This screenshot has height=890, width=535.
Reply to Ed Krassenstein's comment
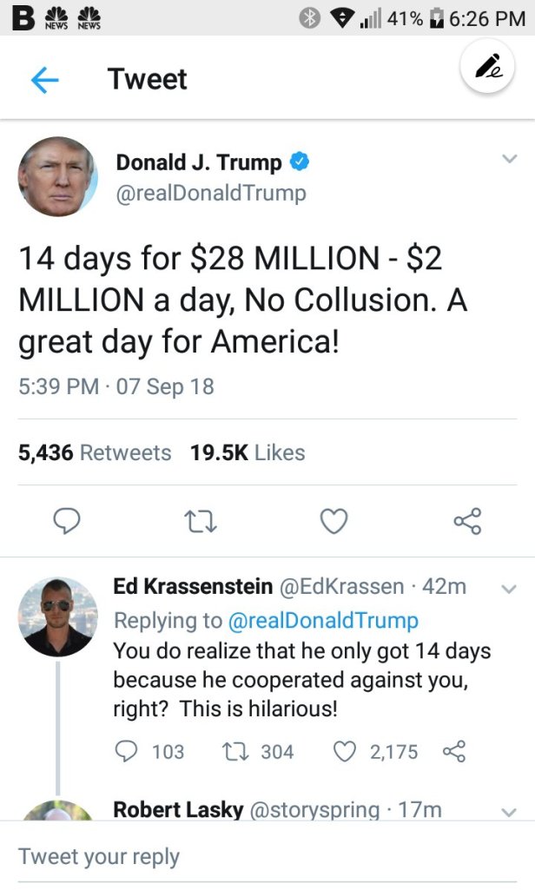point(127,751)
